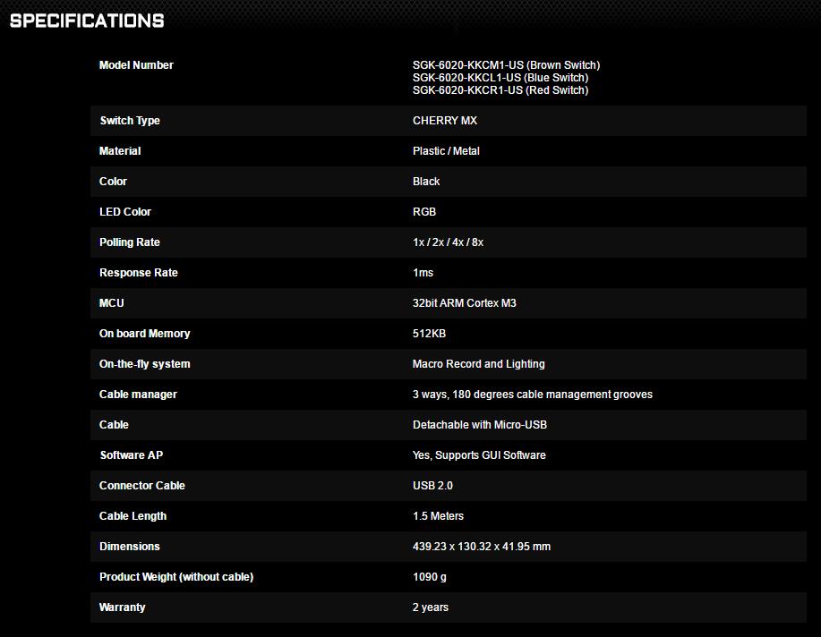This screenshot has width=821, height=637.
Task: Click SGK-6020-KKCL1-US Blue Switch model text
Action: (500, 78)
